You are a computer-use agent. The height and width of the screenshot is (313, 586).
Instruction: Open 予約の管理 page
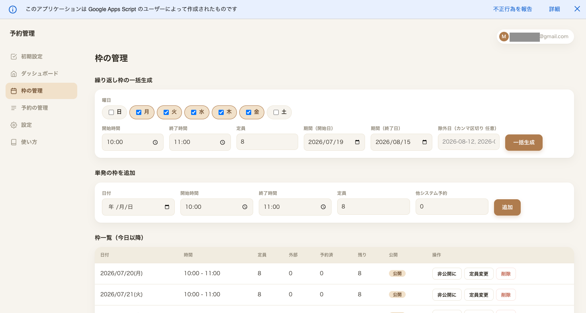(41, 108)
